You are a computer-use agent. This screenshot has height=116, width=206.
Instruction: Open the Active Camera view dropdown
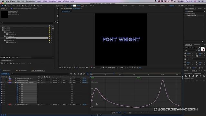112,67
